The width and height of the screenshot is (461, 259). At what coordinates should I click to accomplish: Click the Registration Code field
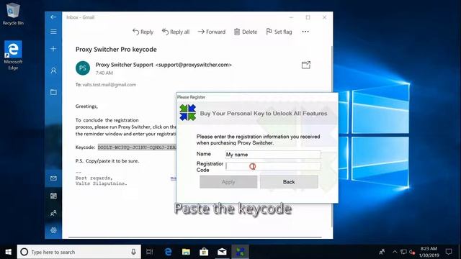(273, 166)
